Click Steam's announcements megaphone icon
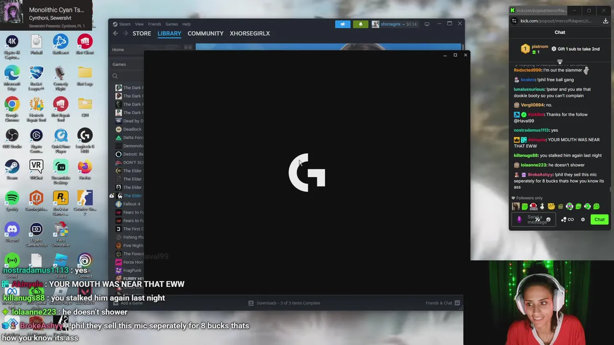 [342, 24]
